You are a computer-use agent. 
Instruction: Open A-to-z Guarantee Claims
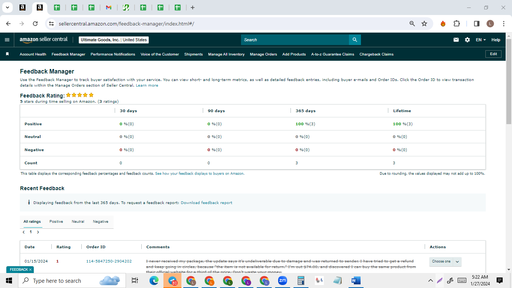pyautogui.click(x=332, y=54)
